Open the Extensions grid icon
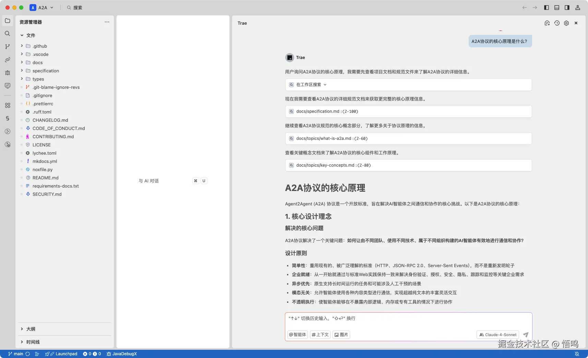 click(x=8, y=105)
